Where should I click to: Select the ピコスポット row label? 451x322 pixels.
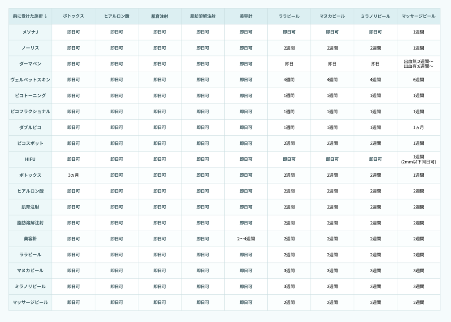[x=30, y=143]
